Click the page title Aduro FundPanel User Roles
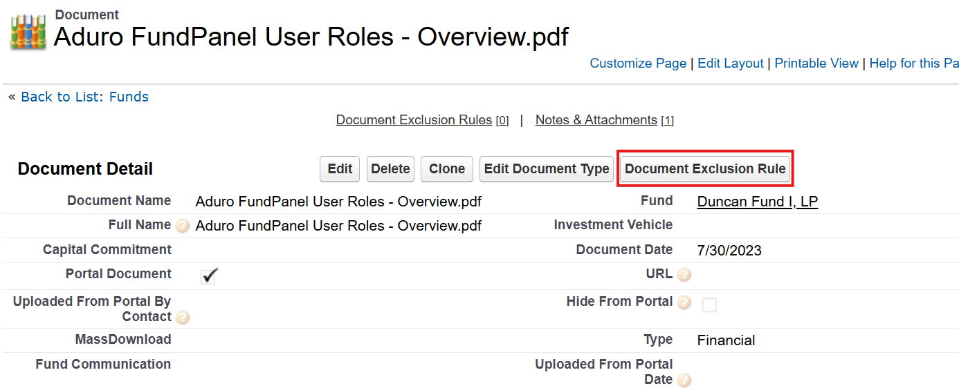The width and height of the screenshot is (959, 388). tap(311, 37)
